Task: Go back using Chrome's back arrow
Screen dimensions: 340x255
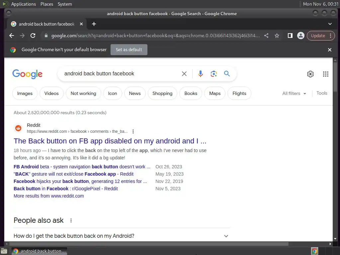Action: (x=12, y=36)
